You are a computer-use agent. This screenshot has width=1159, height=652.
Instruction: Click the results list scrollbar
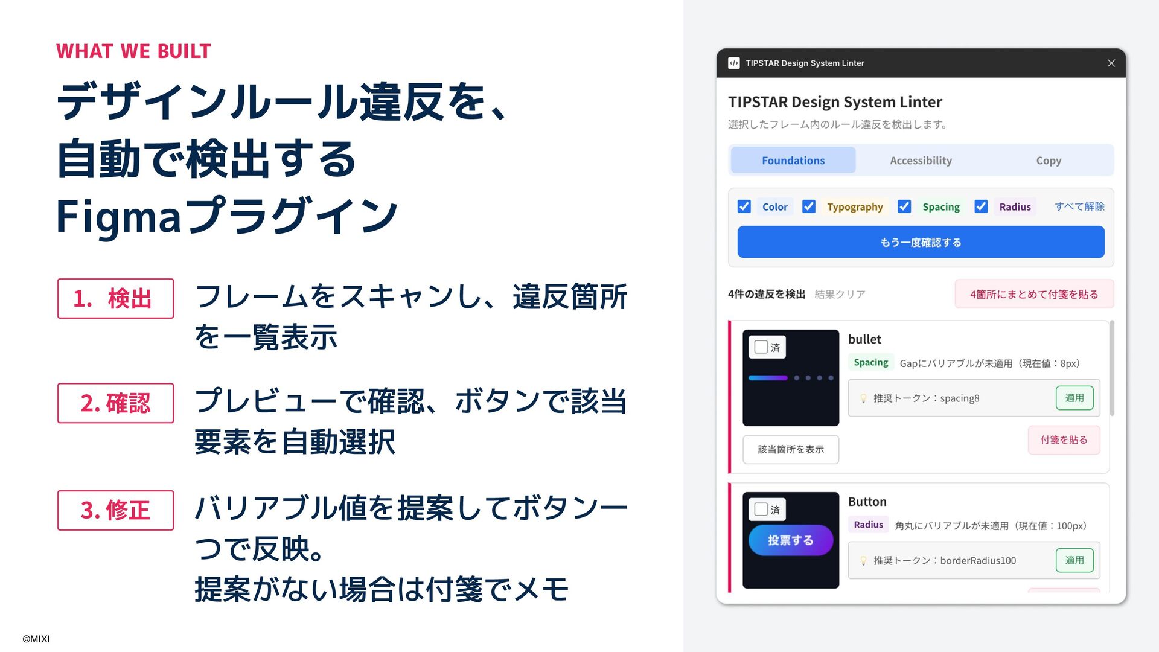1112,368
